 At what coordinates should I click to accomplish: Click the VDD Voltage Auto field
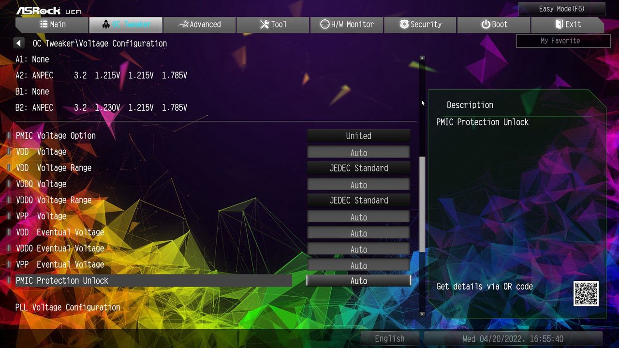coord(359,152)
